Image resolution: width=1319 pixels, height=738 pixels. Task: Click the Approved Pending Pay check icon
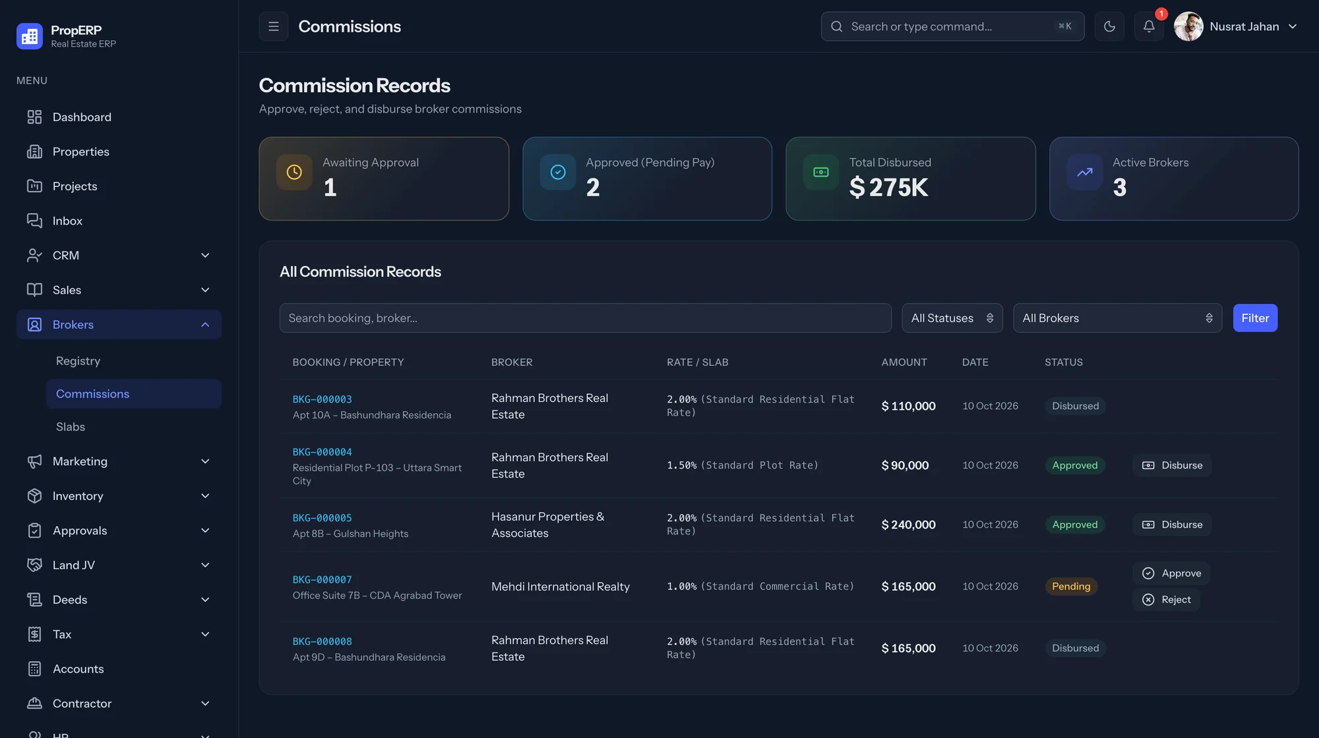click(558, 172)
